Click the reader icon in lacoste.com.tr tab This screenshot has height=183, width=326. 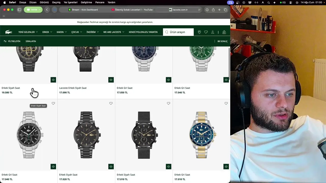[x=199, y=10]
